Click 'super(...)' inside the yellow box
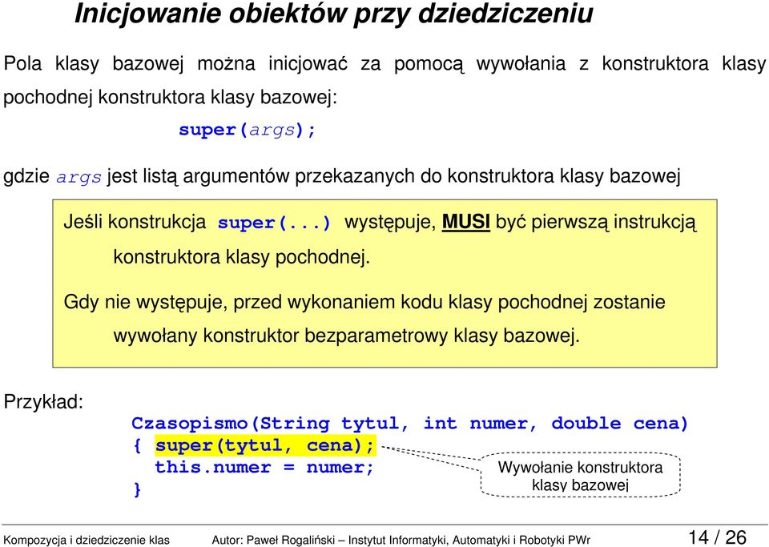 (x=275, y=223)
